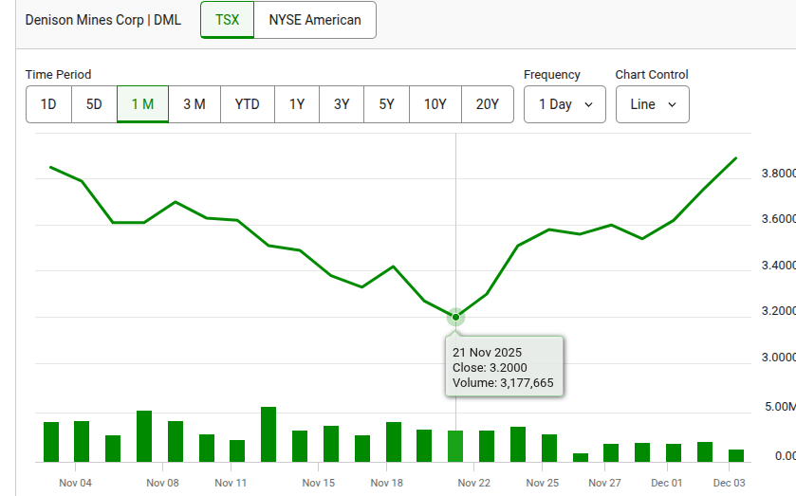Click the Nov 04 axis label
The height and width of the screenshot is (496, 796).
75,483
